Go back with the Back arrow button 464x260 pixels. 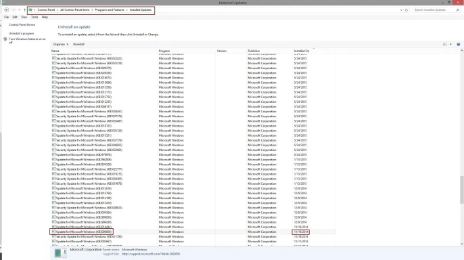(7, 9)
